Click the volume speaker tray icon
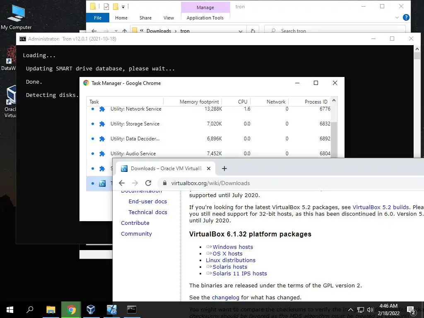 tap(370, 310)
